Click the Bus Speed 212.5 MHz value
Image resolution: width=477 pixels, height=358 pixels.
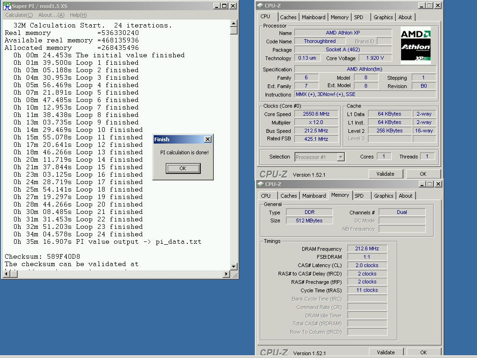click(x=316, y=131)
